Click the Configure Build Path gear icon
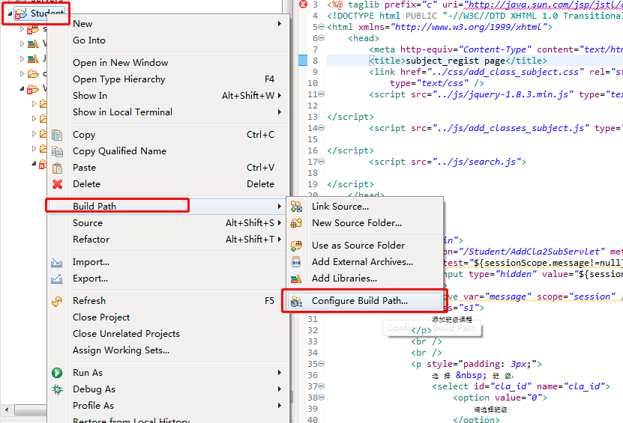Screen dimensions: 623x423 click(296, 301)
